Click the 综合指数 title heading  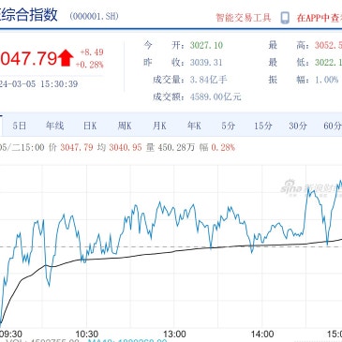click(x=29, y=15)
